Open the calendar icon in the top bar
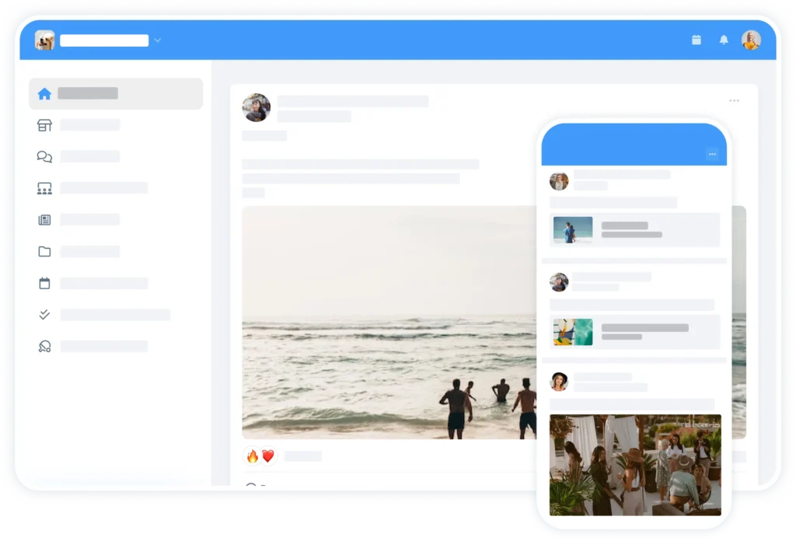 tap(696, 39)
